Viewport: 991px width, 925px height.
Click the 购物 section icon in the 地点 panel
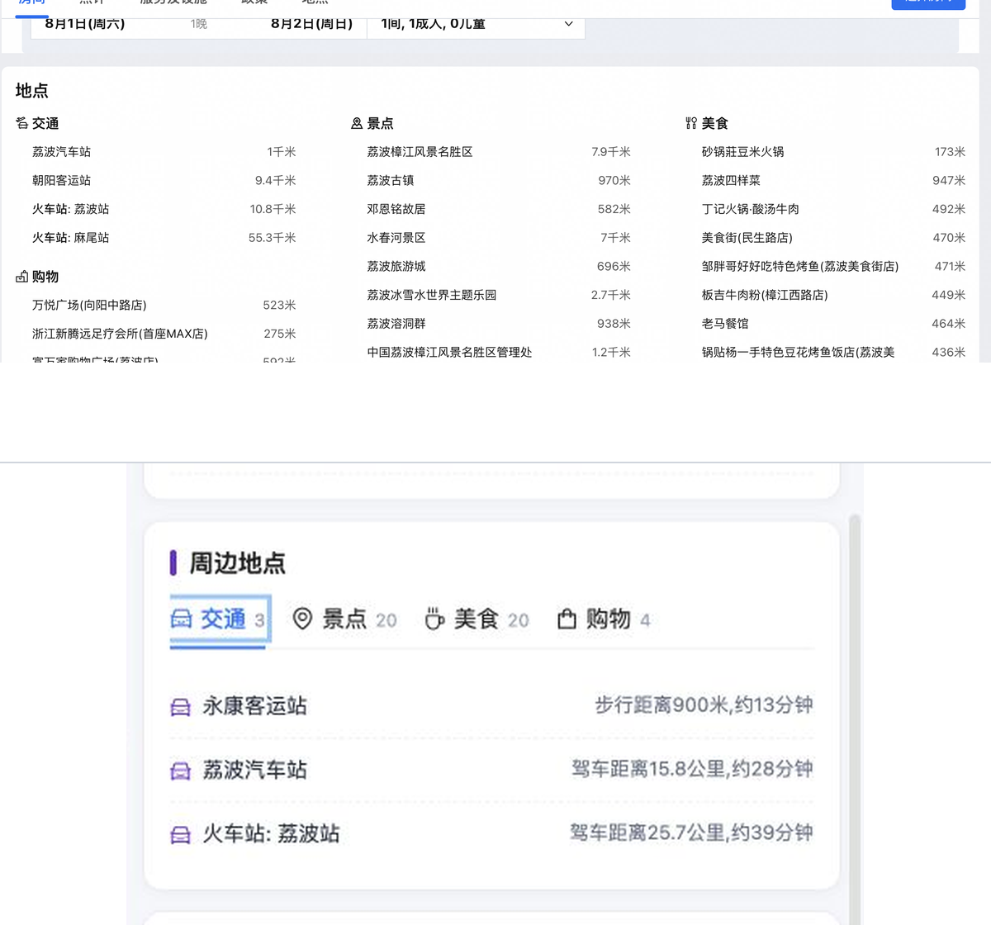22,277
